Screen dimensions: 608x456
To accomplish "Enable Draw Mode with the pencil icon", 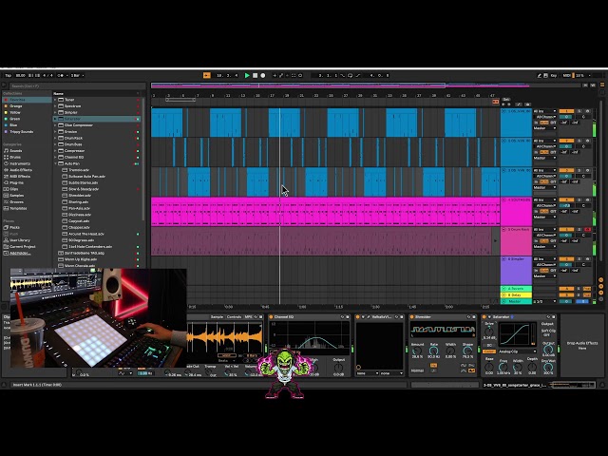I will 539,76.
